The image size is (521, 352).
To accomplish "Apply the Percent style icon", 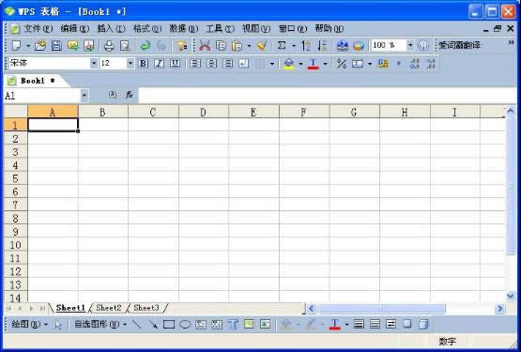I will (x=342, y=63).
